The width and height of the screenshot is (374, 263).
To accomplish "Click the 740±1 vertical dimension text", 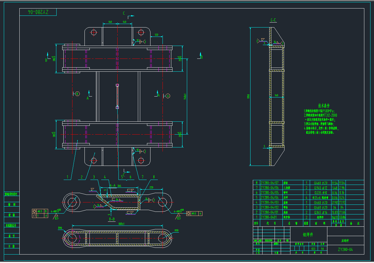I will point(185,97).
